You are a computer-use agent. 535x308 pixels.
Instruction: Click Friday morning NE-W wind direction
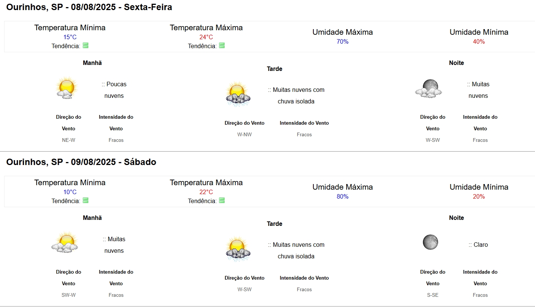coord(69,140)
